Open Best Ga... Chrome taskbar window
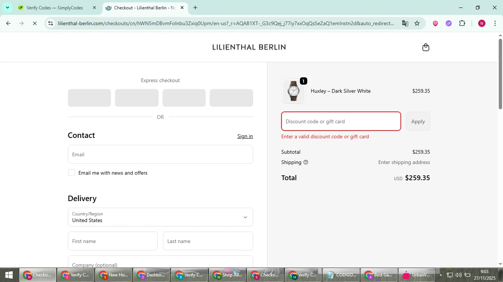Screen dimensions: 503x282 379,275
